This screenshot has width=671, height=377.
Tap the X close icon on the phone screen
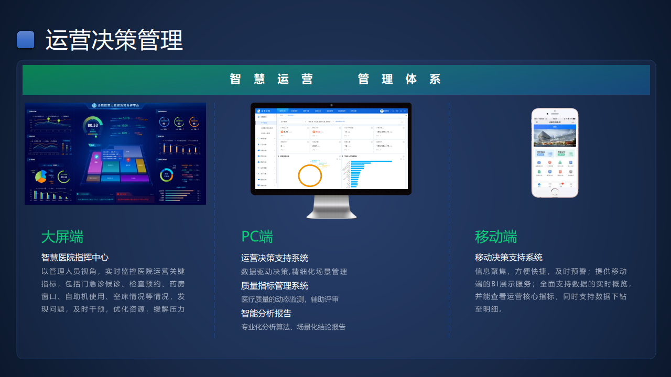pos(537,122)
